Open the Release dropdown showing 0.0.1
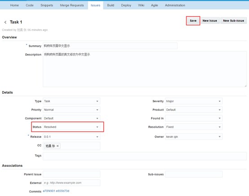 coord(71,137)
